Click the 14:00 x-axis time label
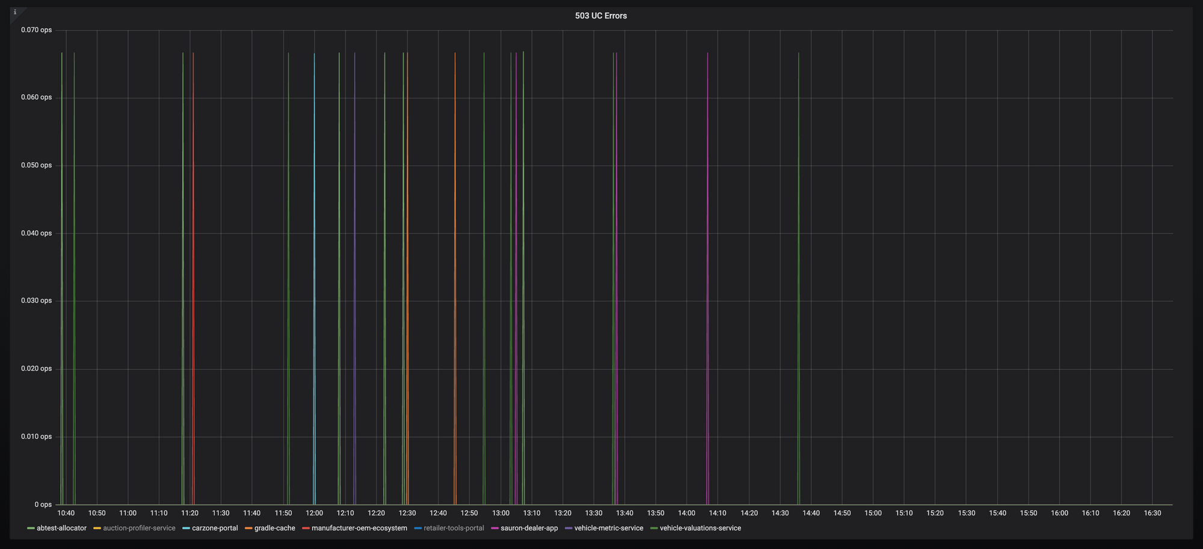Image resolution: width=1203 pixels, height=549 pixels. coord(686,513)
